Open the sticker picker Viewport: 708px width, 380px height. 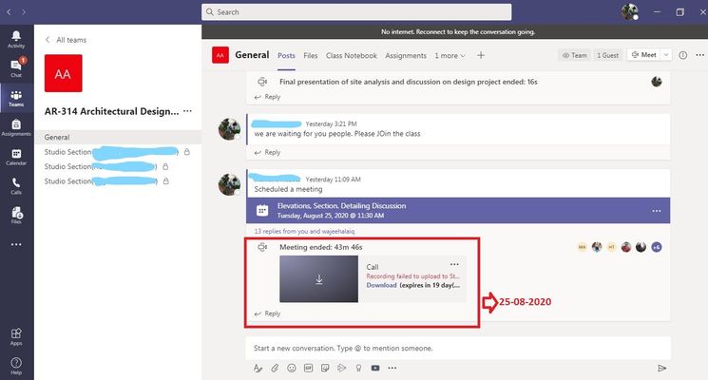[x=325, y=368]
